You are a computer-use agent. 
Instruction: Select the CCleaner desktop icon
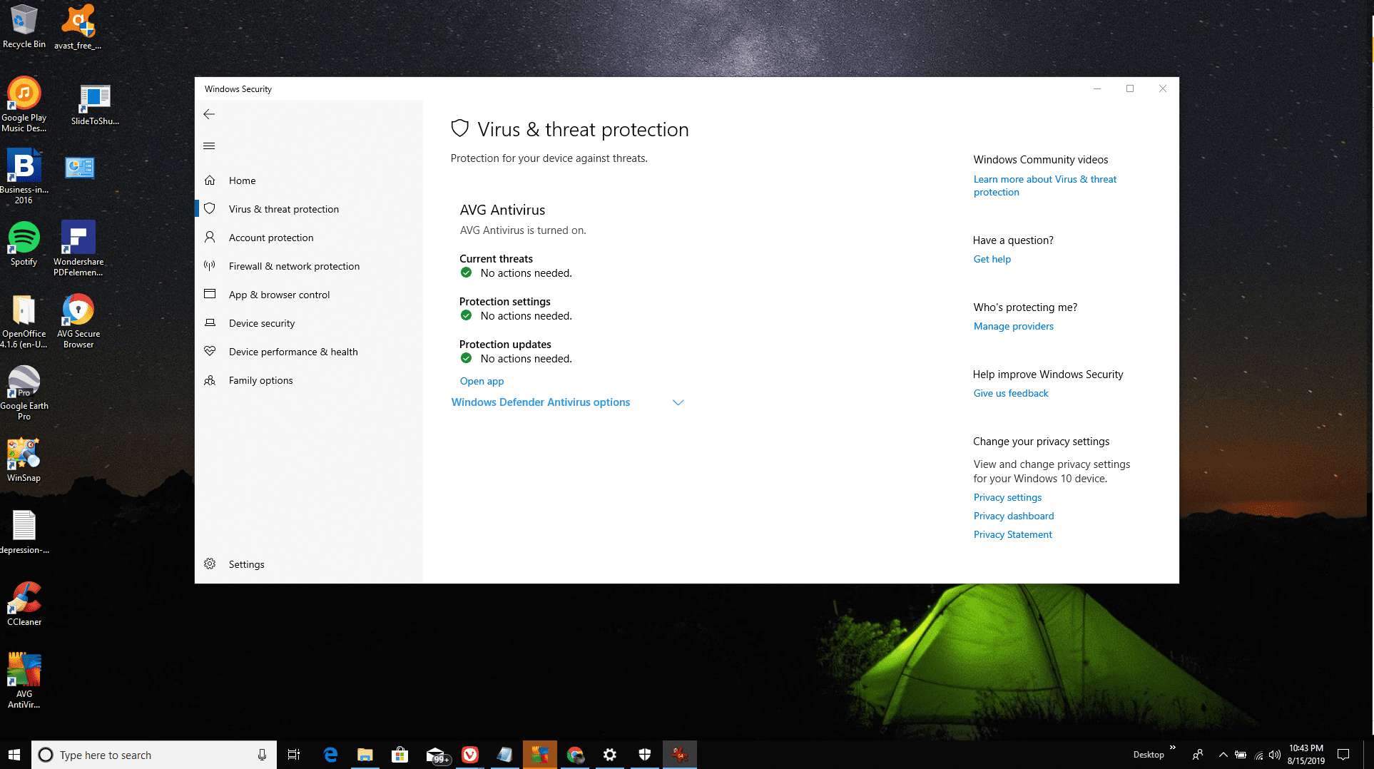pos(24,604)
